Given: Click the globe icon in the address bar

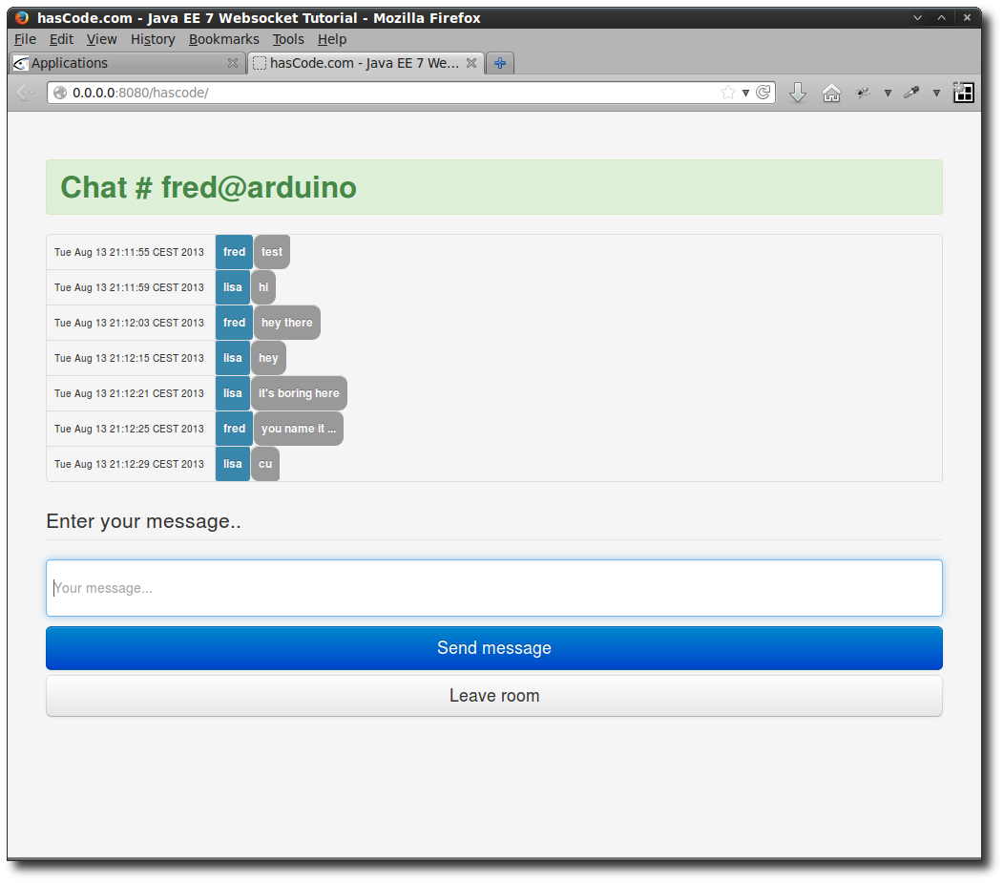Looking at the screenshot, I should click(x=59, y=93).
